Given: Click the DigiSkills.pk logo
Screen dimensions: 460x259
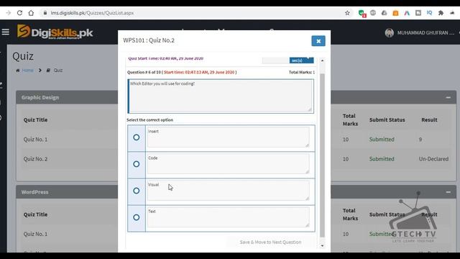Looking at the screenshot, I should click(55, 32).
